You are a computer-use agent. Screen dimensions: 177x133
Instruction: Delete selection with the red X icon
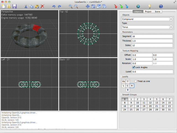pyautogui.click(x=42, y=6)
